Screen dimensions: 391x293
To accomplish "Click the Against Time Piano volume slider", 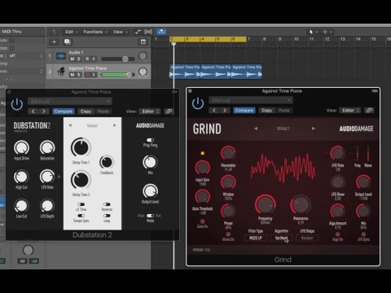I will pyautogui.click(x=118, y=74).
